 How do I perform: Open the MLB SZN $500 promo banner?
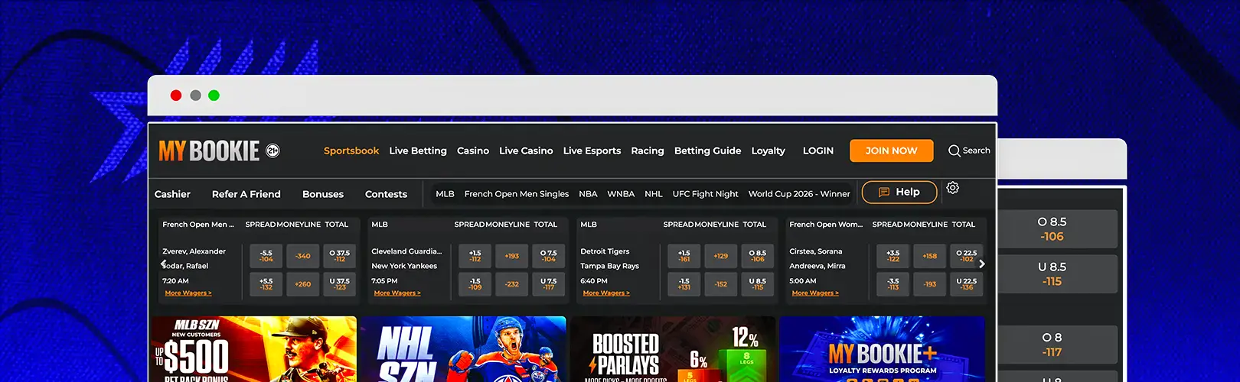pos(254,349)
